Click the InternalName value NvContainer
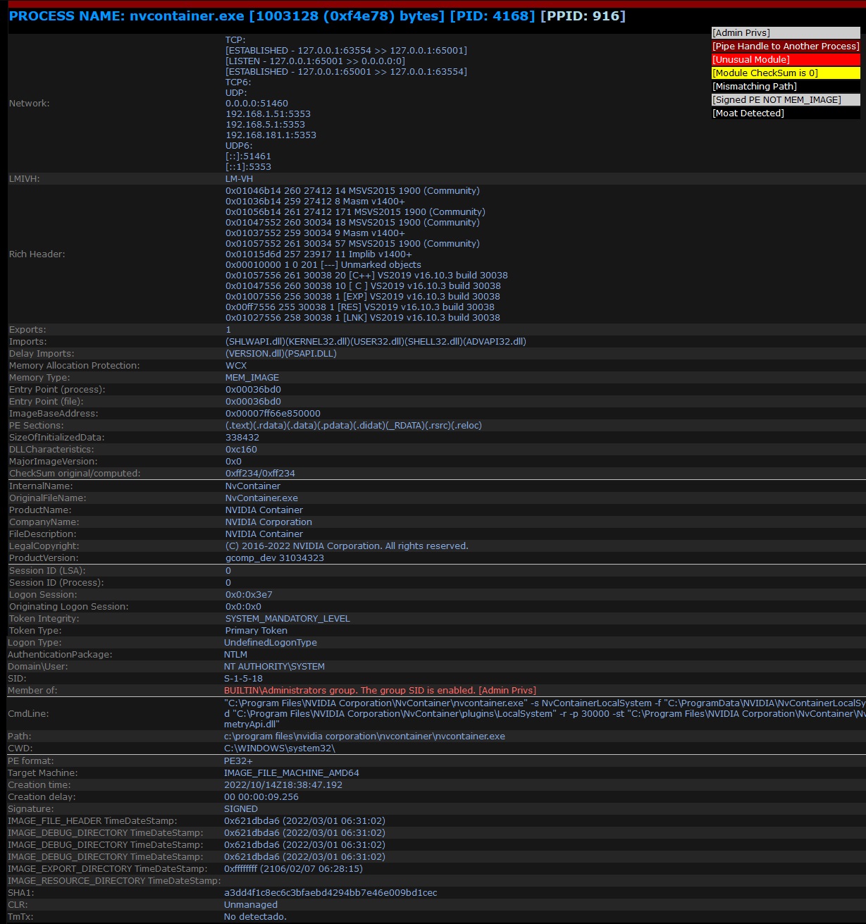The width and height of the screenshot is (866, 924). point(253,486)
